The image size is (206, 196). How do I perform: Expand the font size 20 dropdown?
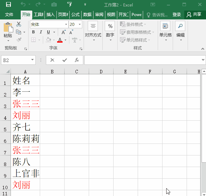(80, 25)
